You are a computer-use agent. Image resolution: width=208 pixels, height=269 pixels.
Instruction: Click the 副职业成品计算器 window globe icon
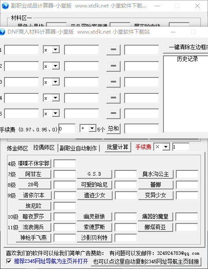5,6
